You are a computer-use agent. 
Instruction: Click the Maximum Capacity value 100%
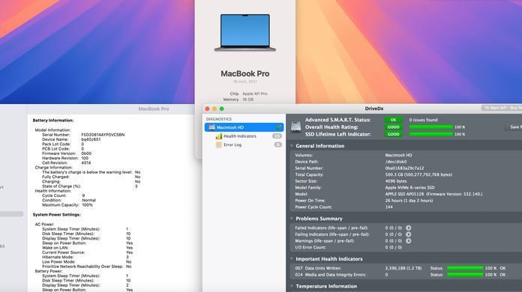[87, 205]
